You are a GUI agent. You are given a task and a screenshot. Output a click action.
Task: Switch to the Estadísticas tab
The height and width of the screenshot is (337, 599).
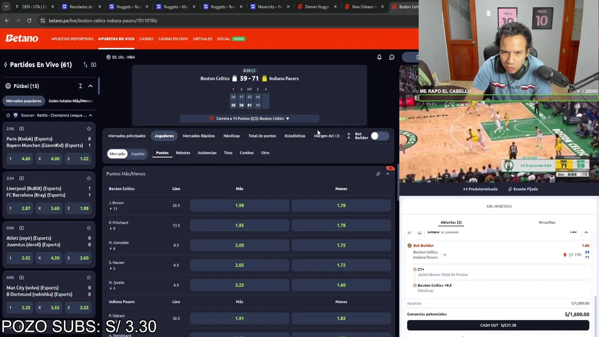(x=295, y=136)
